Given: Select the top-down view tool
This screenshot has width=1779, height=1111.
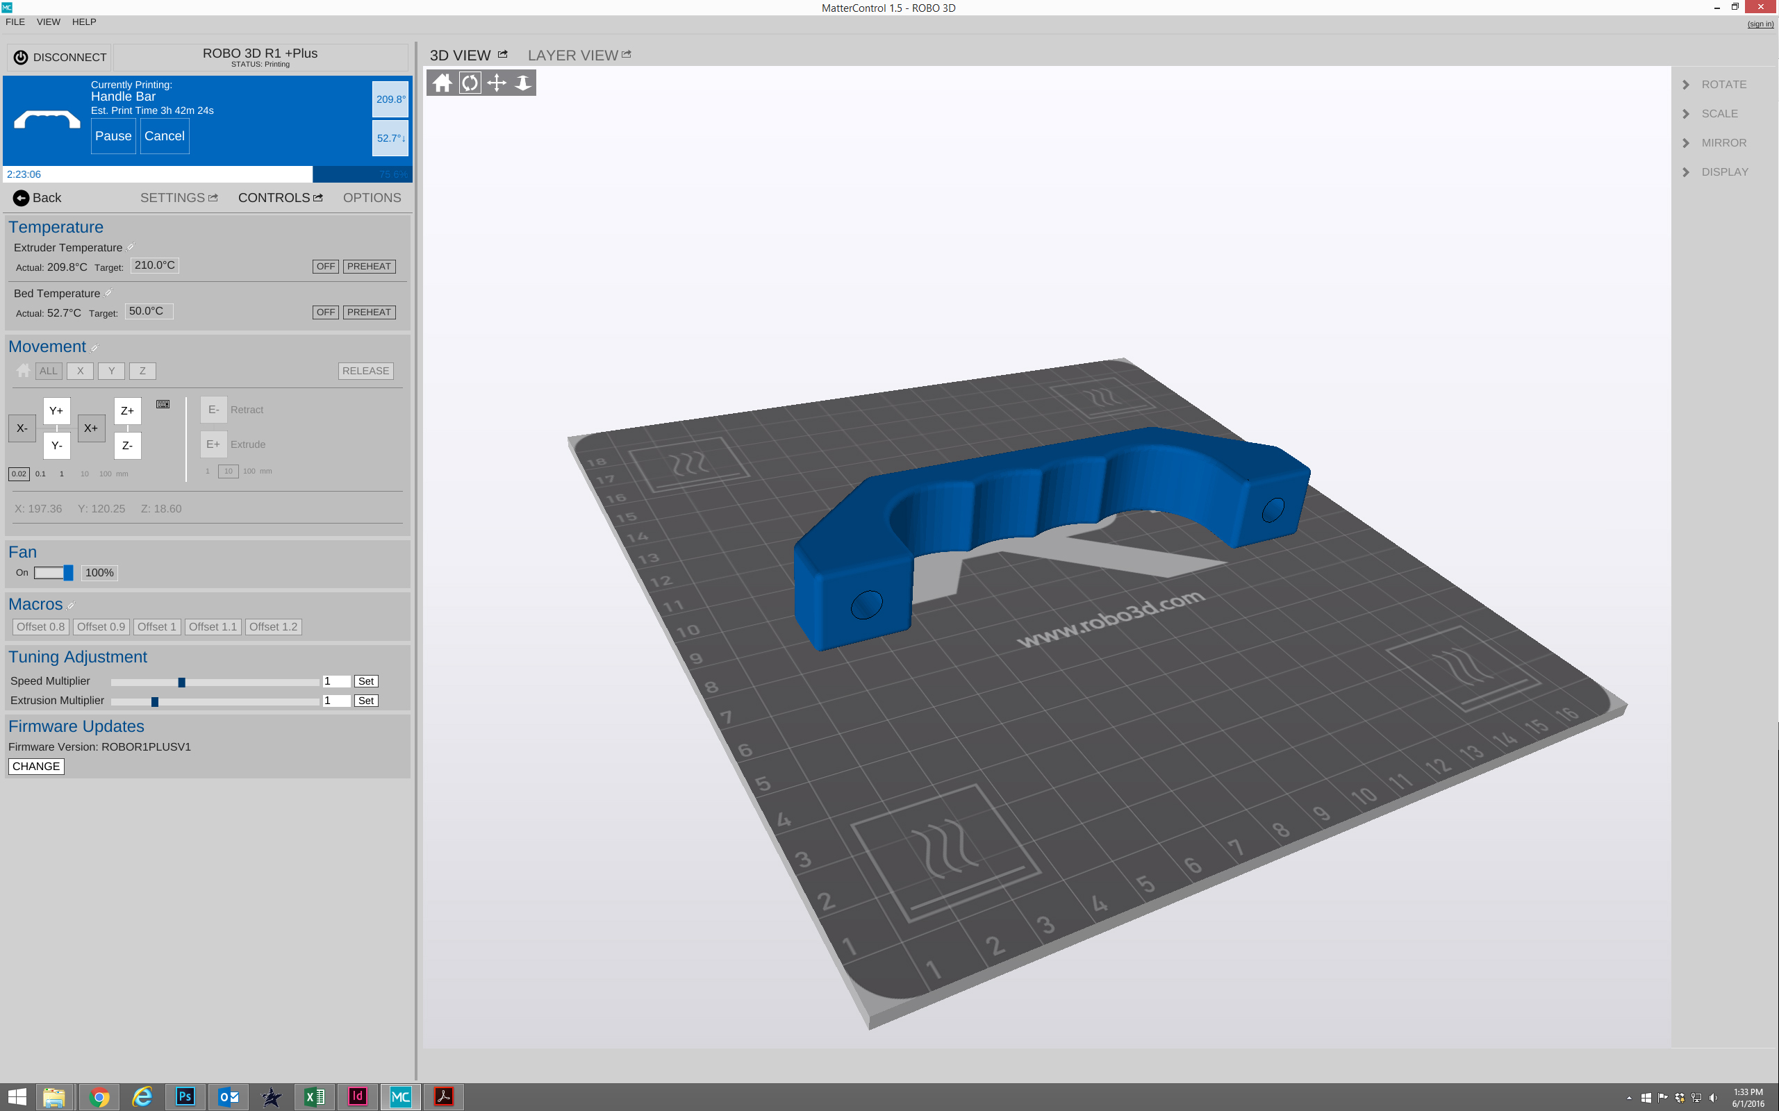Looking at the screenshot, I should click(x=522, y=83).
